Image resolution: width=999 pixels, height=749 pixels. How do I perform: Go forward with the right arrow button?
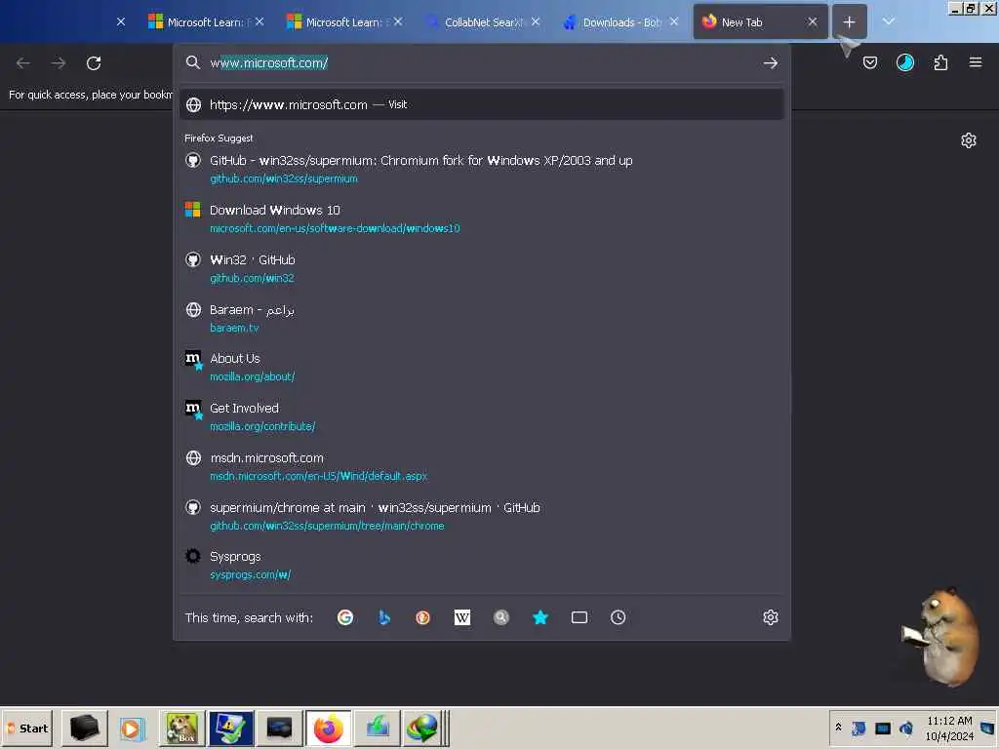pos(58,63)
